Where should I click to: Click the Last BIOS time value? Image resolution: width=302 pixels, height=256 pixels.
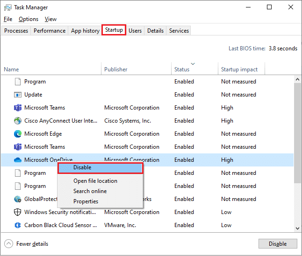pos(283,48)
